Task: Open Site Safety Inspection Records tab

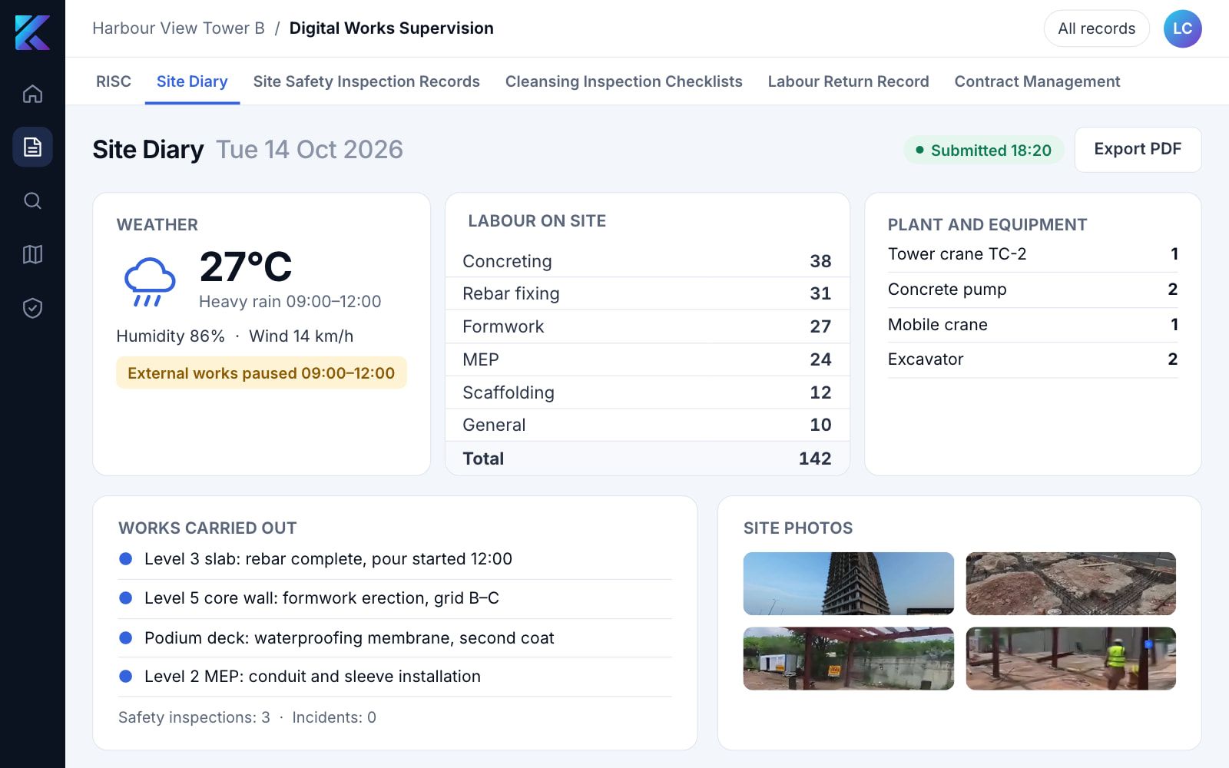Action: (366, 81)
